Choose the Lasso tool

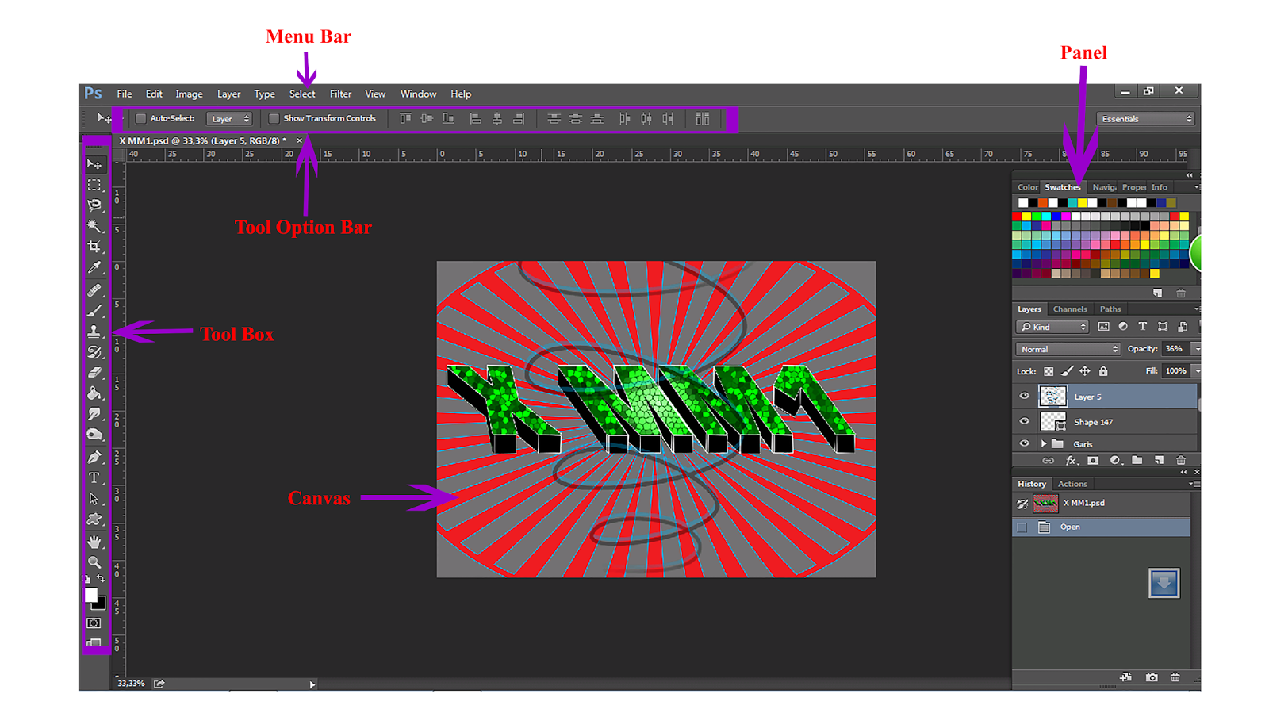point(94,205)
